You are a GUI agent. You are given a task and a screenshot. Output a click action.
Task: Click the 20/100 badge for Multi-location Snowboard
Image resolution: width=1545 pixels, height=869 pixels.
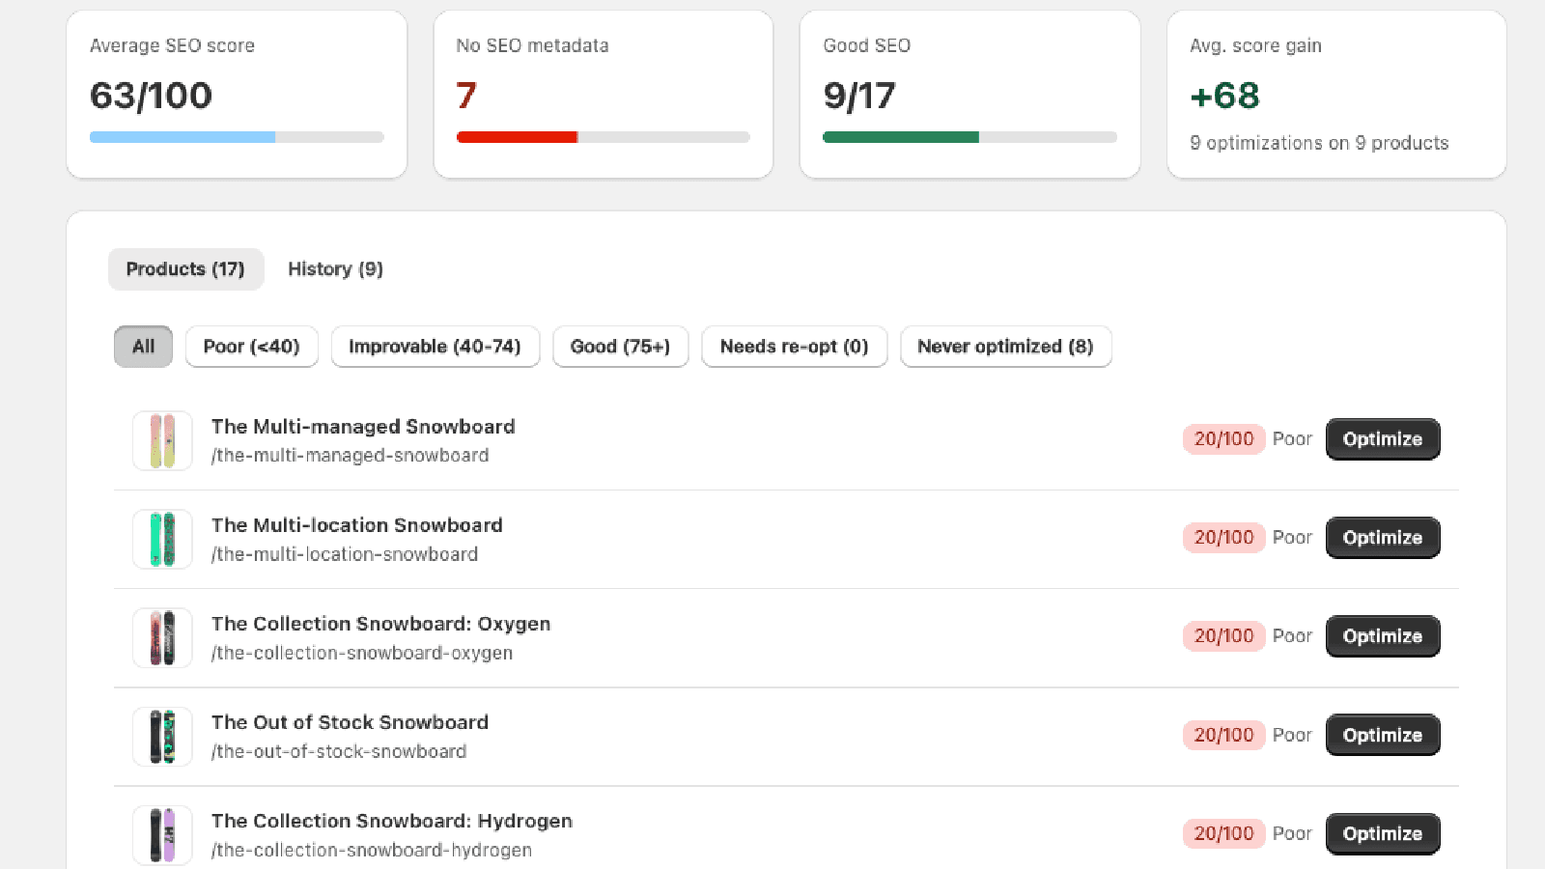pos(1223,538)
